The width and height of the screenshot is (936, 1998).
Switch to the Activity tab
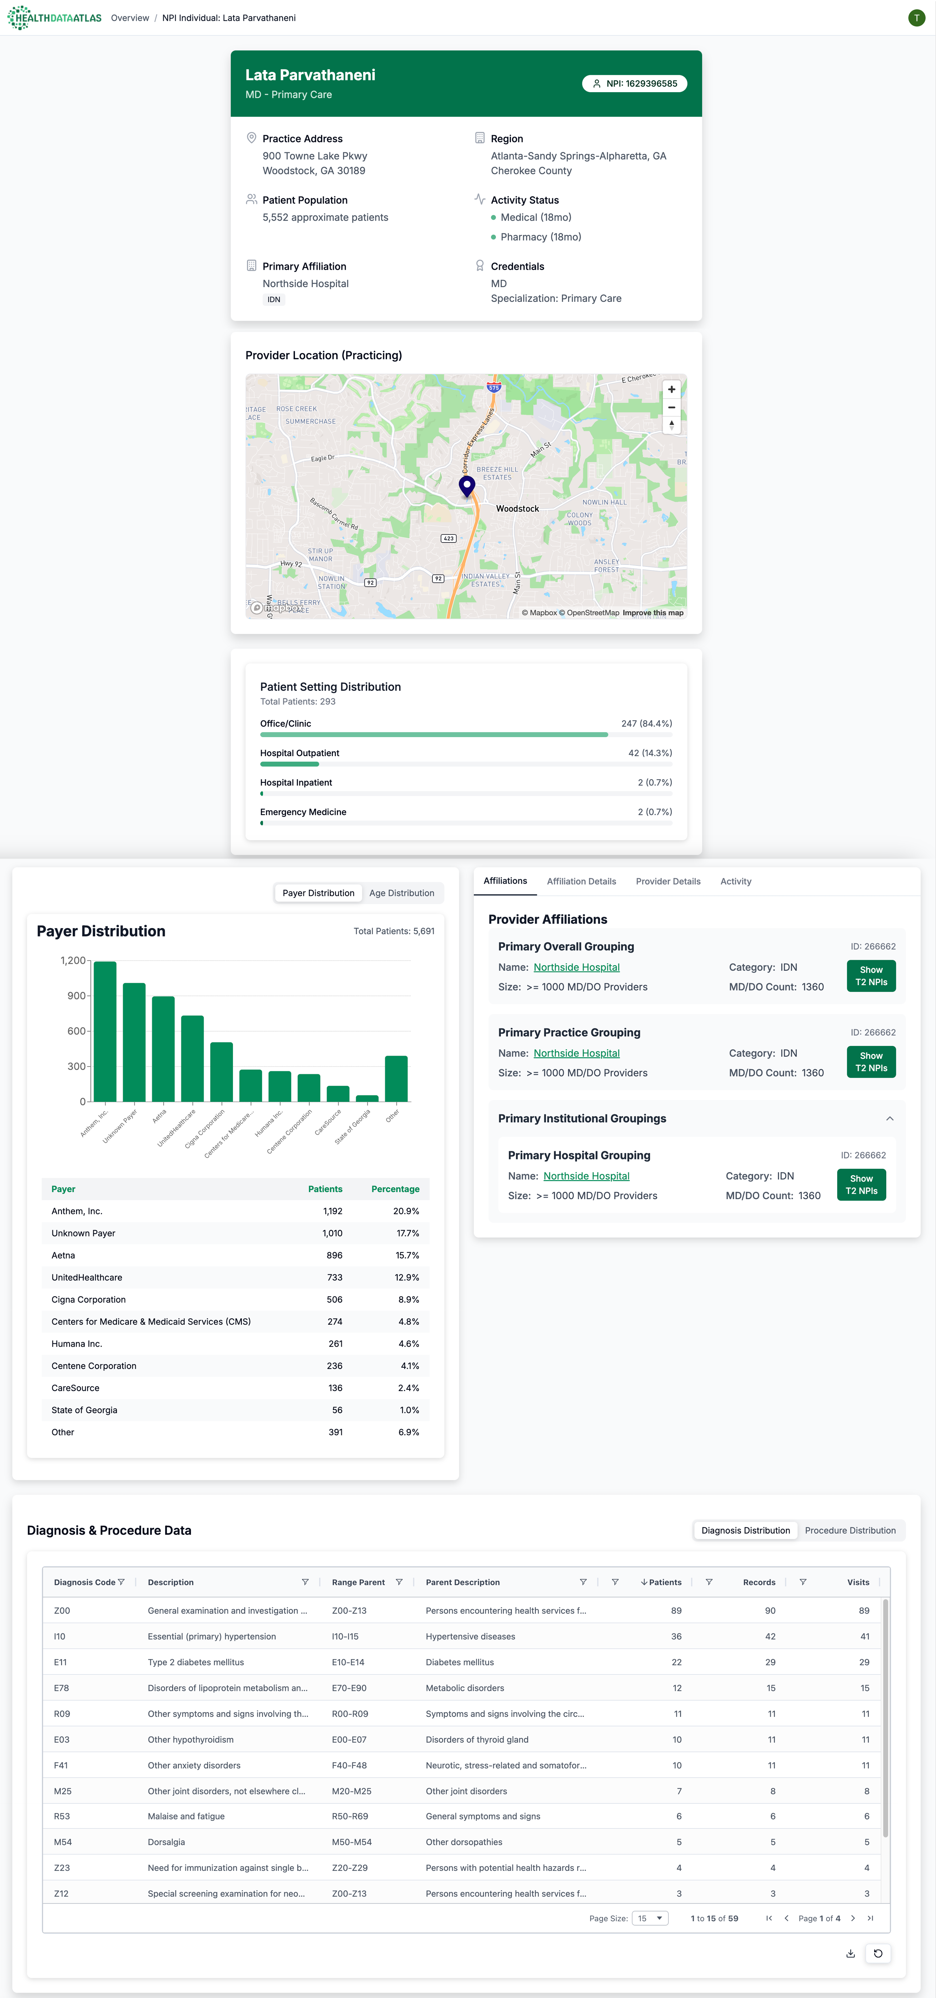(735, 881)
